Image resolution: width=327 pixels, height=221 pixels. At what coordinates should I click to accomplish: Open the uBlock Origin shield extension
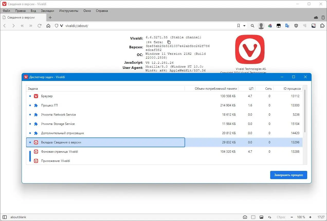point(296,26)
